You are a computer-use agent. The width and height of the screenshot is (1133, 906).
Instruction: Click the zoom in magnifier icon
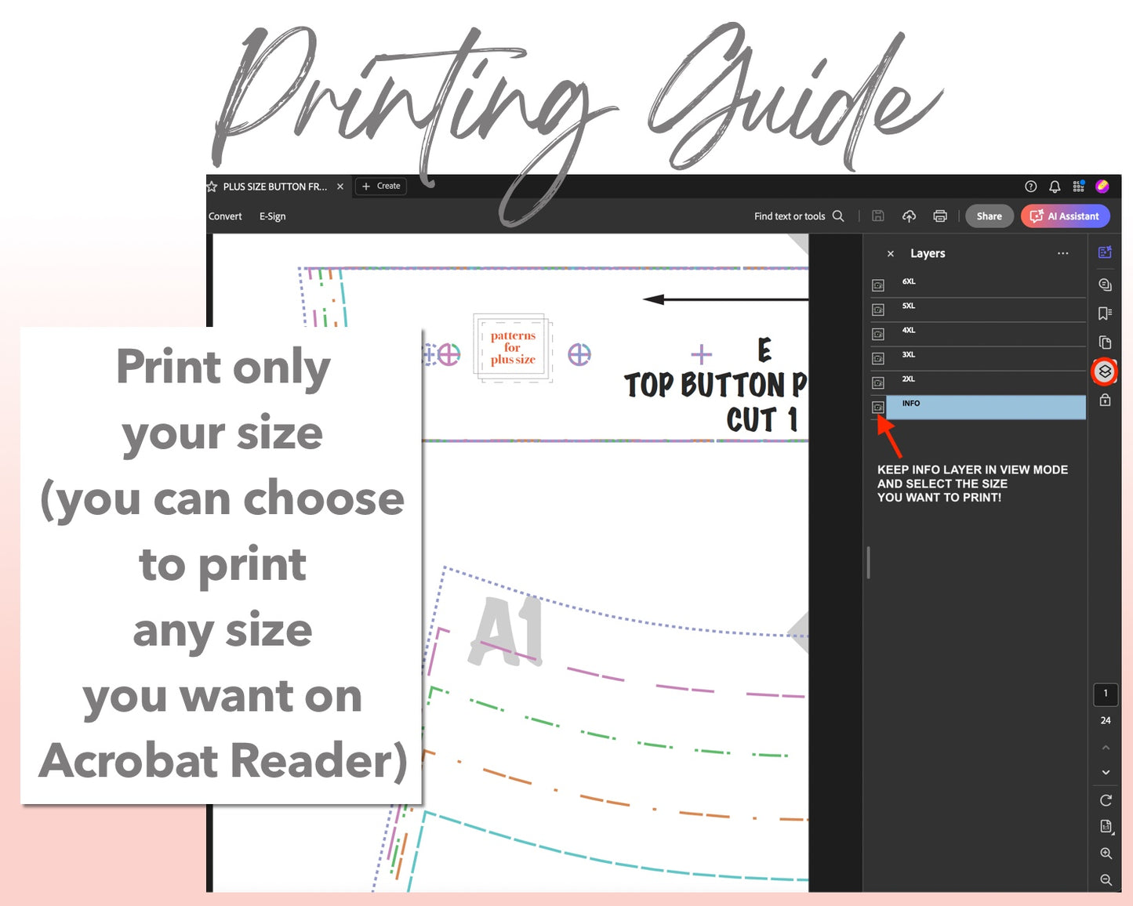[x=1106, y=853]
